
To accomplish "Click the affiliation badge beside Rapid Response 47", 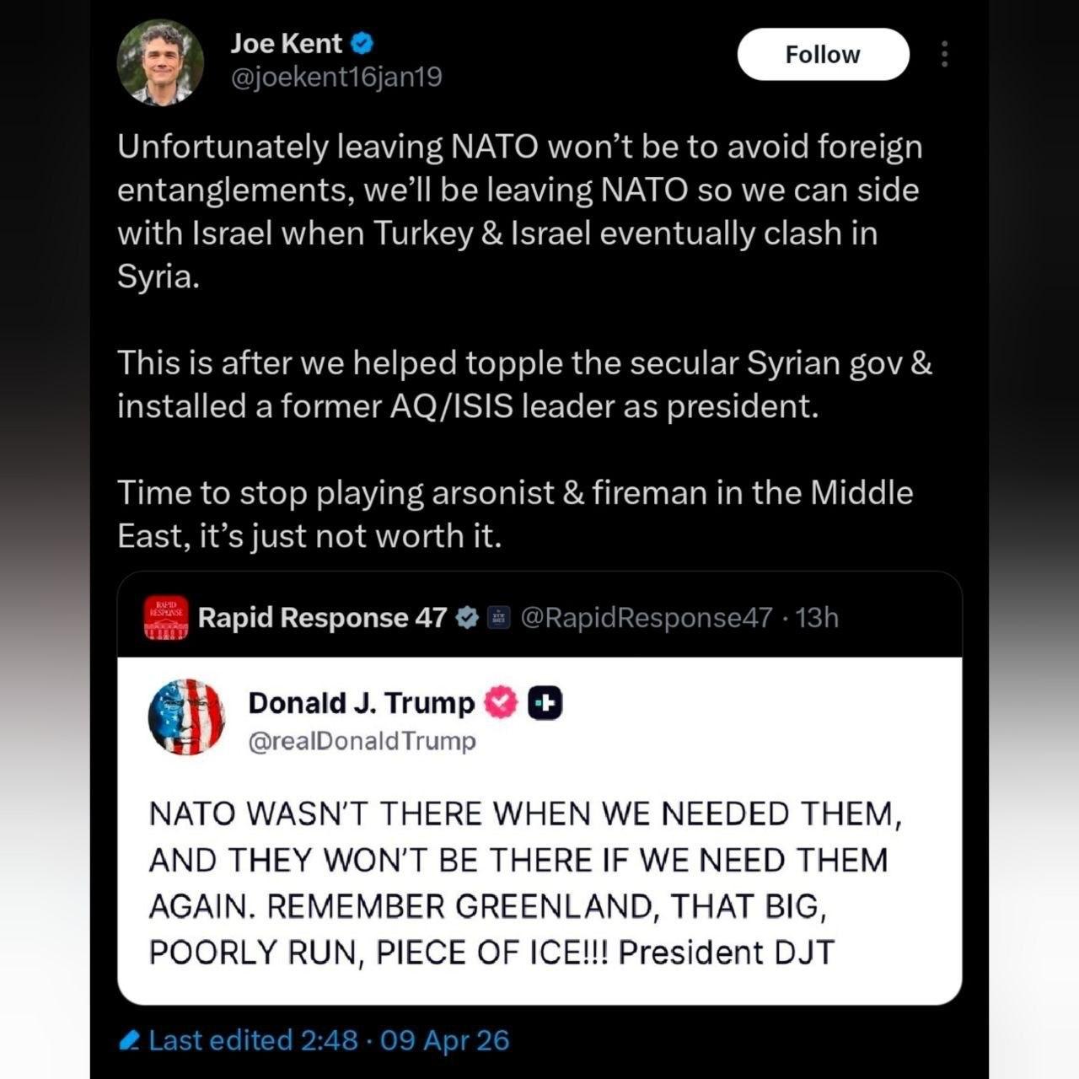I will [497, 618].
